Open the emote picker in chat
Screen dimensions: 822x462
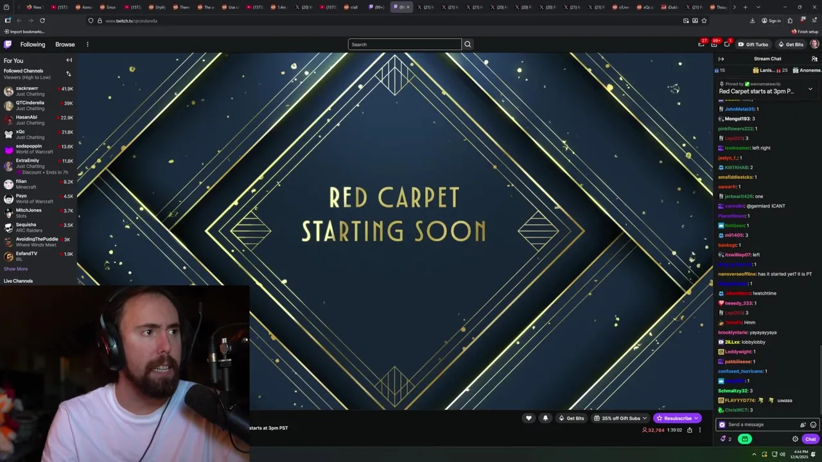coord(813,425)
